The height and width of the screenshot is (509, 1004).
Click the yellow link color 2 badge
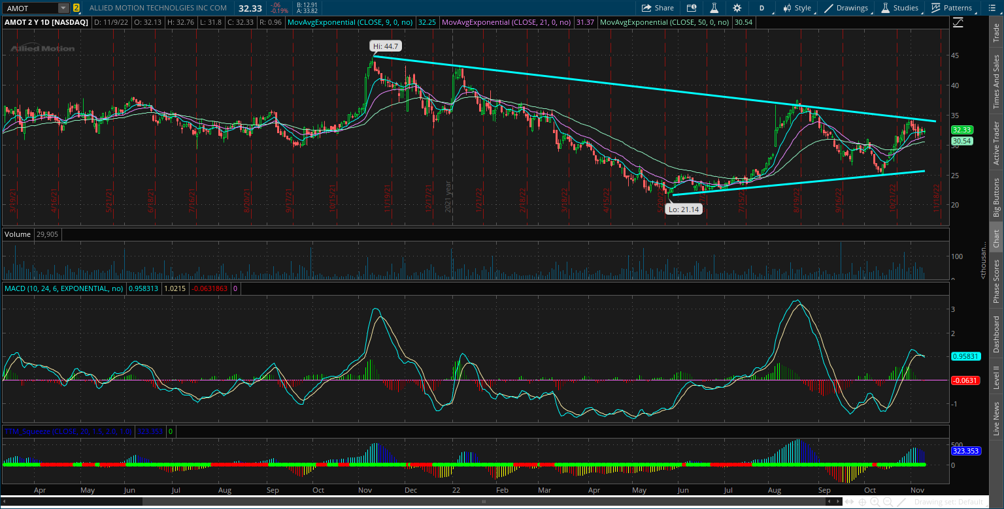pyautogui.click(x=76, y=8)
